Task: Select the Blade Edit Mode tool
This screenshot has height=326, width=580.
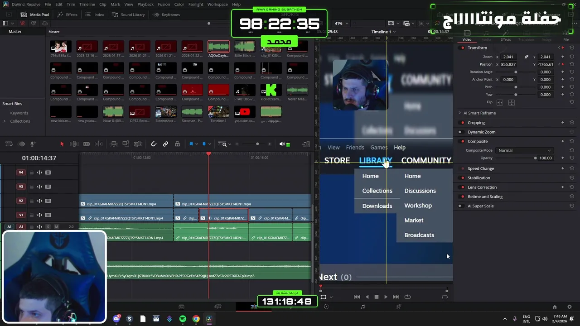Action: (86, 144)
